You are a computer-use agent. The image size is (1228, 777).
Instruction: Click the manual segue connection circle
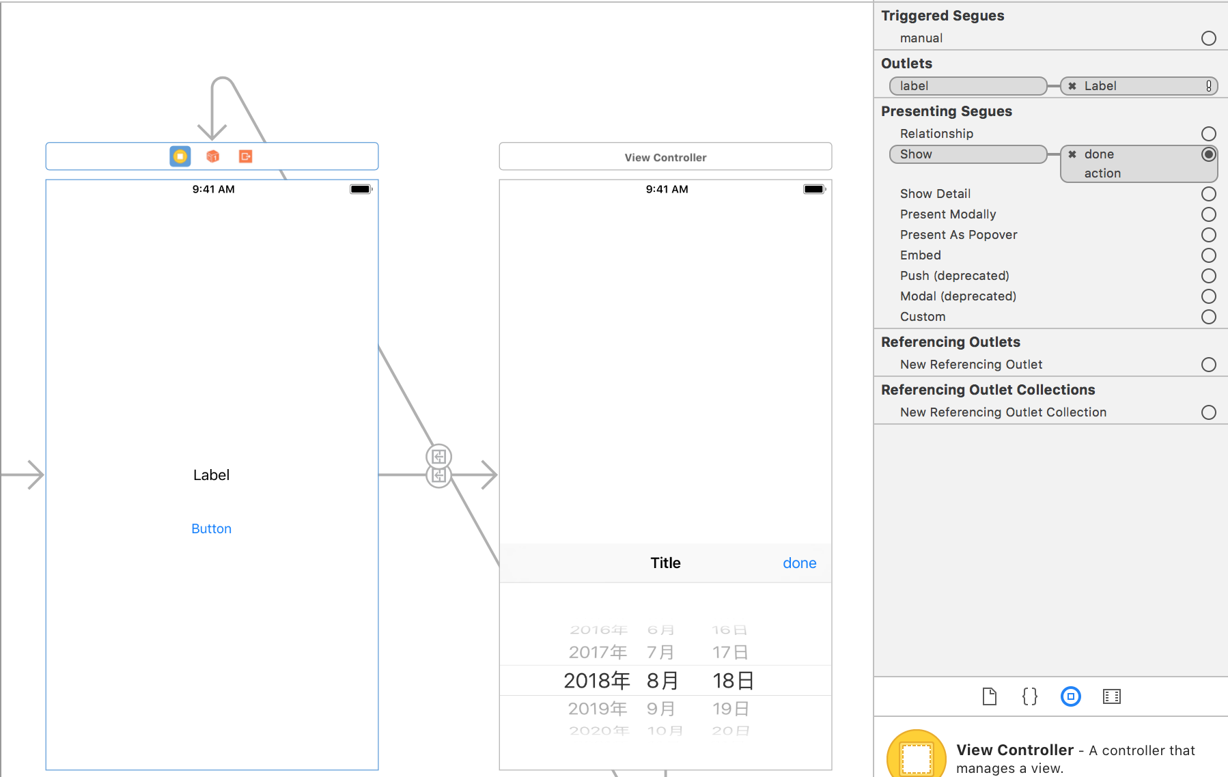(1209, 38)
